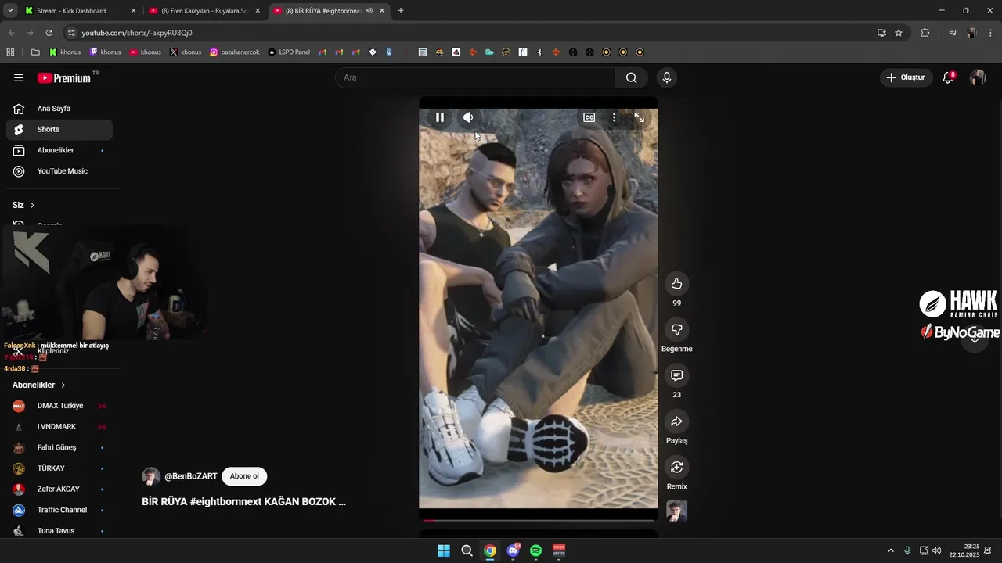The height and width of the screenshot is (563, 1002).
Task: Open the 23 comments panel
Action: (676, 375)
